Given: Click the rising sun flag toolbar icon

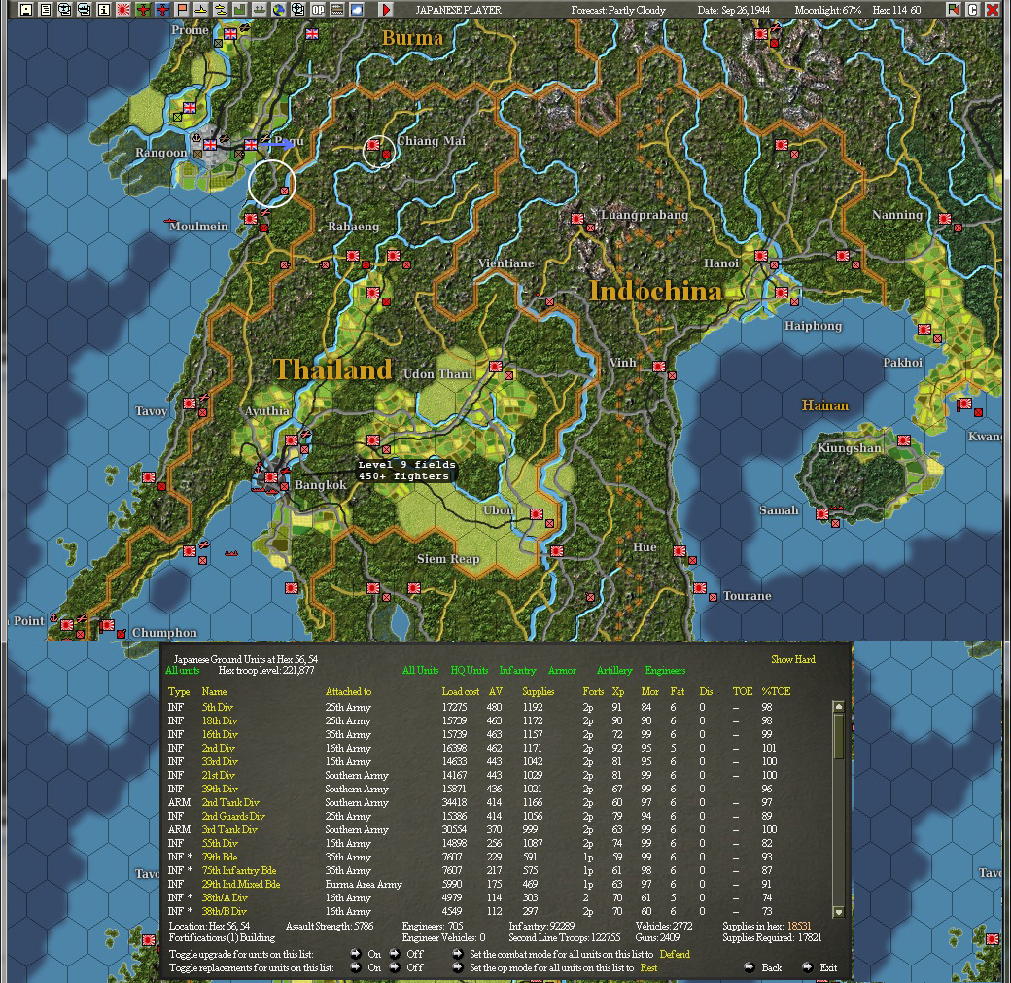Looking at the screenshot, I should pos(123,10).
